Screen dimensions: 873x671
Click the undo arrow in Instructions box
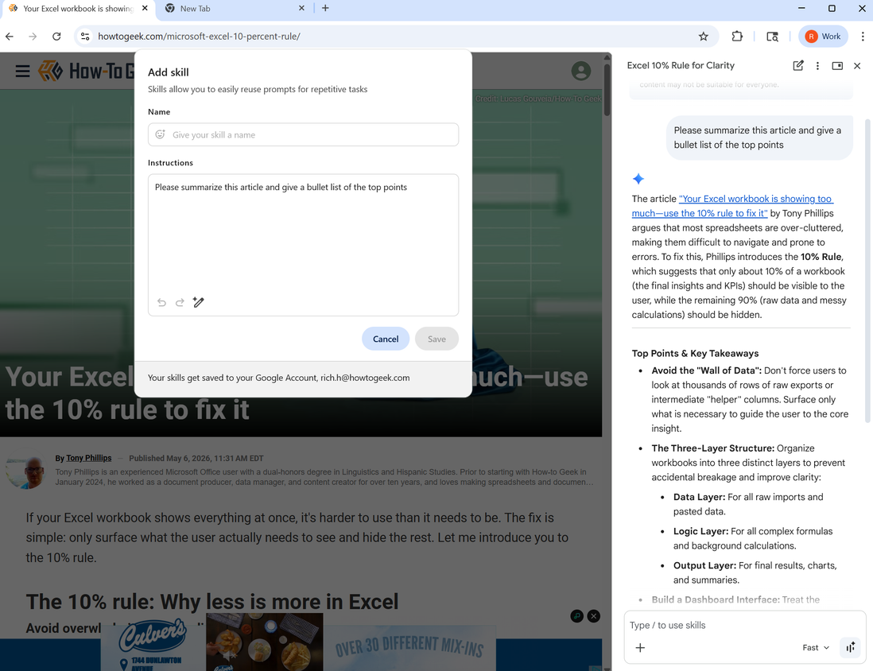pyautogui.click(x=161, y=302)
